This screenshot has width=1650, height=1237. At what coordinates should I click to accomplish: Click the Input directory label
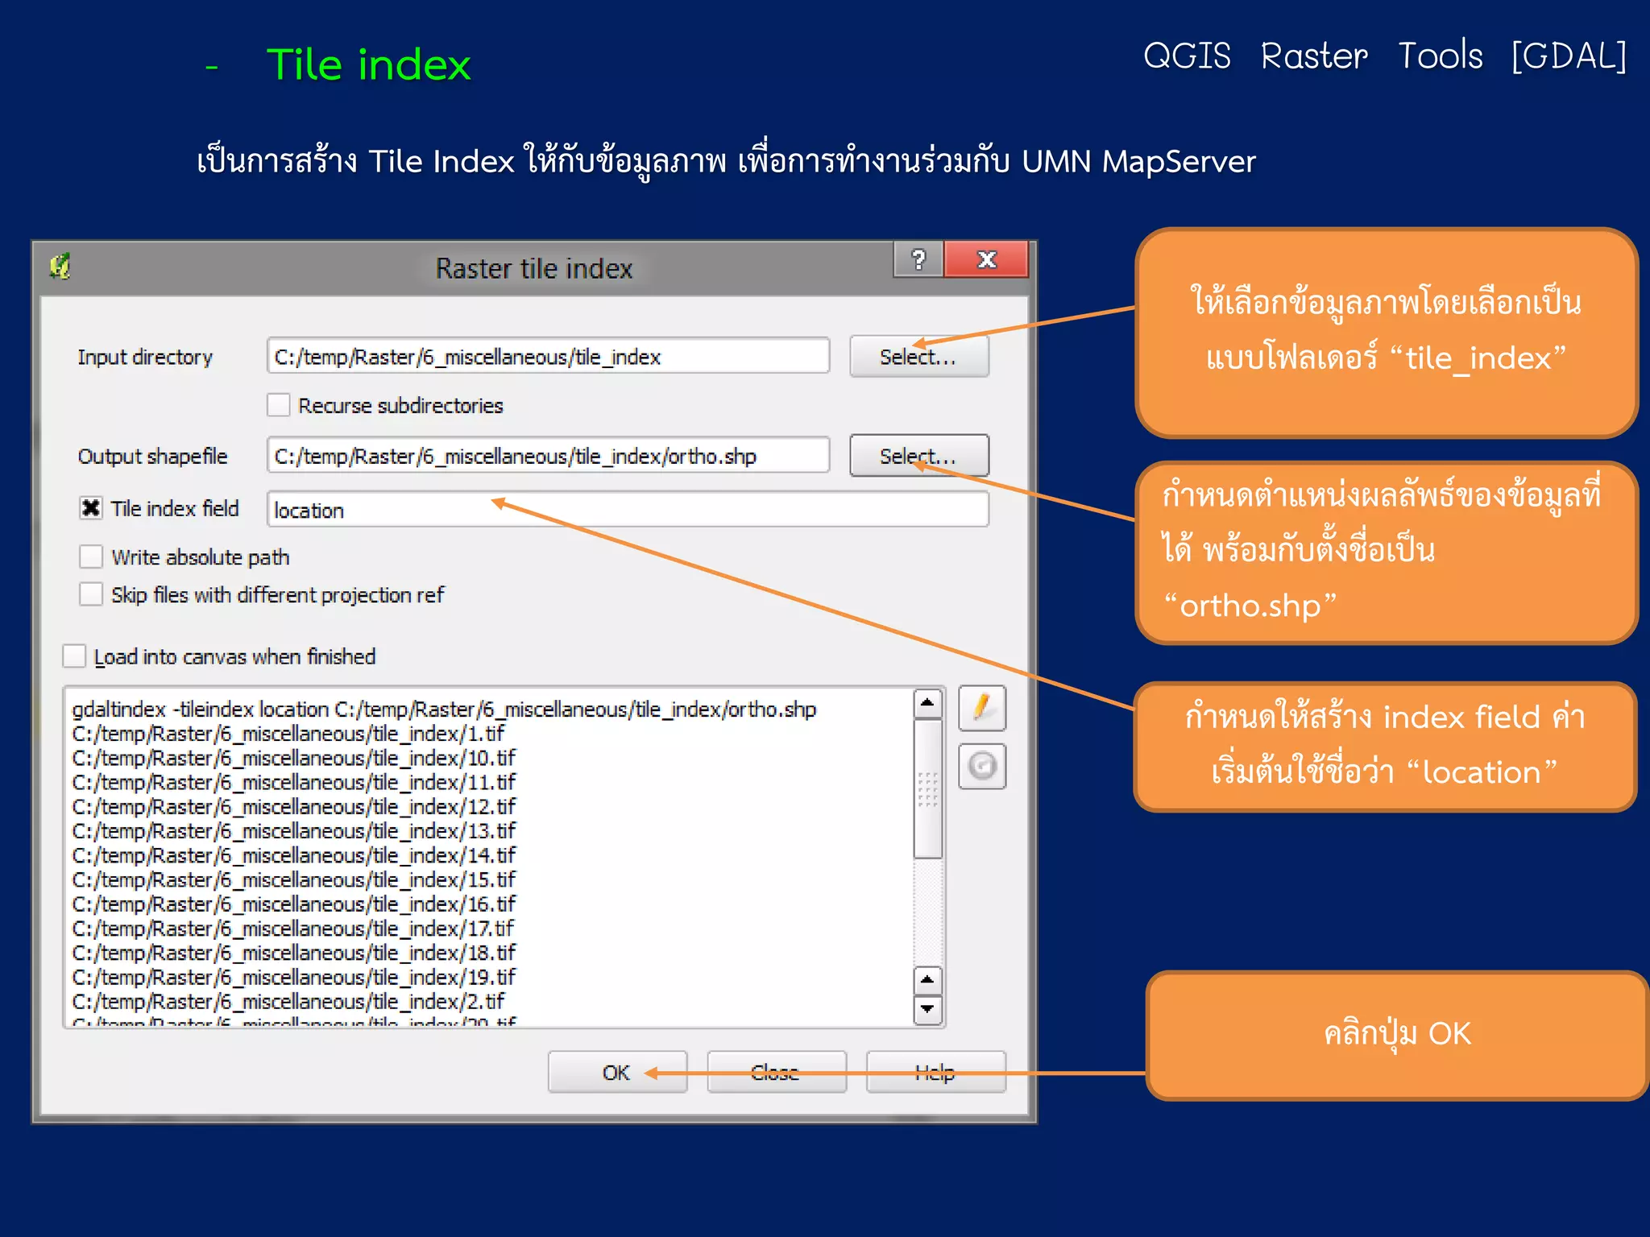145,357
